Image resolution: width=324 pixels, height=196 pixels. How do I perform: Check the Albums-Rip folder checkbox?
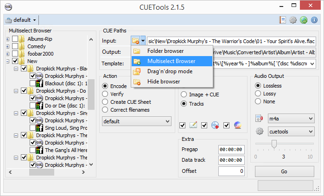(15, 39)
